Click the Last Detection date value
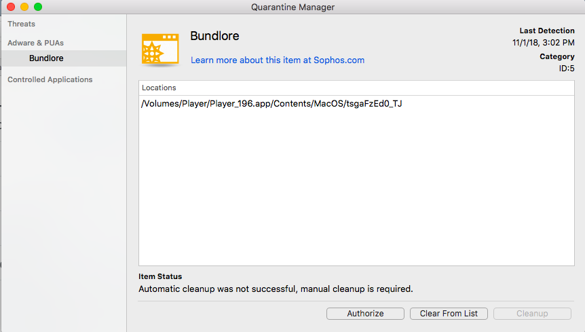 tap(543, 42)
